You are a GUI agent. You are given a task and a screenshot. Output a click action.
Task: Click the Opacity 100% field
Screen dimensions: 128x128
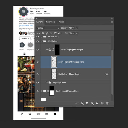click(x=72, y=28)
